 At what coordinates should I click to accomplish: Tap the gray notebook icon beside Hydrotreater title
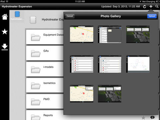33,20
